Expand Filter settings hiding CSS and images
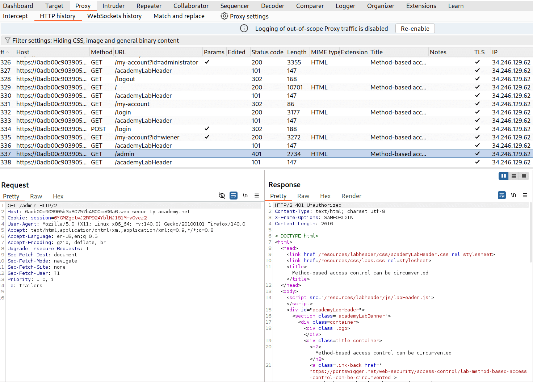The height and width of the screenshot is (382, 533). pyautogui.click(x=92, y=40)
